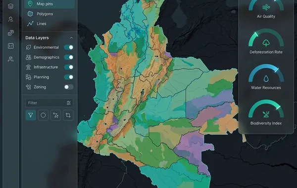The width and height of the screenshot is (297, 188).
Task: Select the funnel filter tool button
Action: tap(31, 115)
